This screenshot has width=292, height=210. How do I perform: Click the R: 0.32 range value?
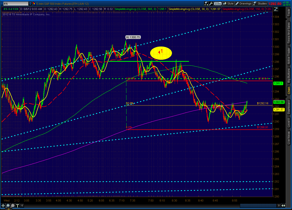[x=108, y=9]
